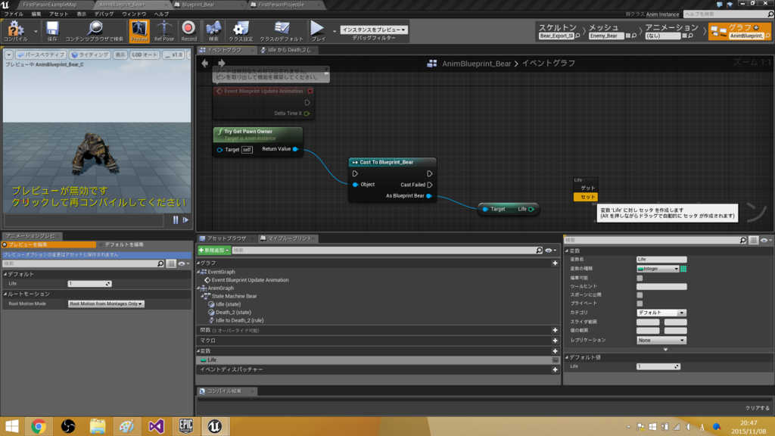
Task: Click search icon in My Blueprint panel
Action: tap(539, 251)
